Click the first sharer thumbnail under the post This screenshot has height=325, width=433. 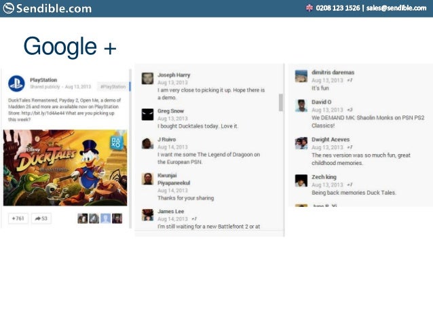[83, 218]
